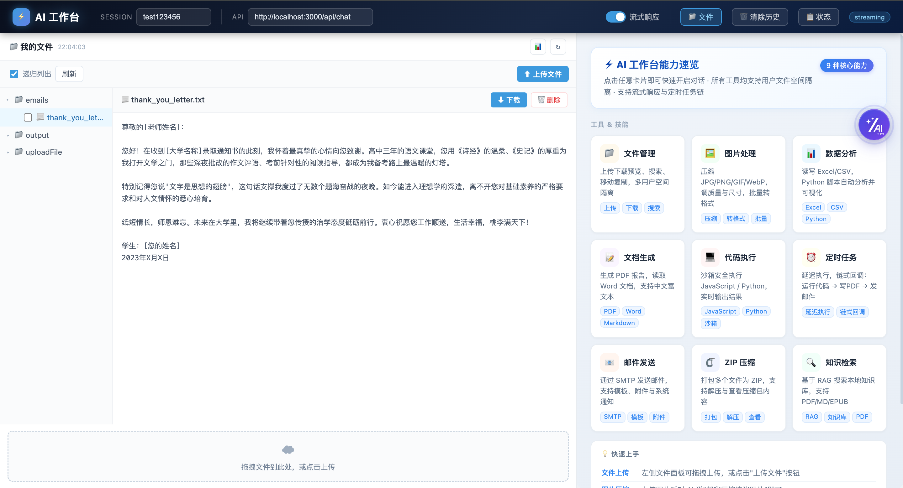Switch to the 文件 panel tab
This screenshot has width=903, height=488.
[701, 17]
